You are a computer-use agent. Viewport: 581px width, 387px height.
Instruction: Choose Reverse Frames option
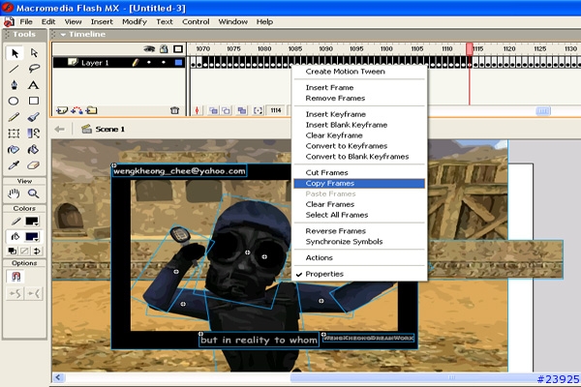tap(359, 231)
